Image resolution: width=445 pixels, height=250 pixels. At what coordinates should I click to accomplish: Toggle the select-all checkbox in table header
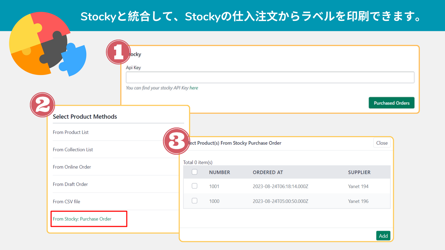[195, 172]
